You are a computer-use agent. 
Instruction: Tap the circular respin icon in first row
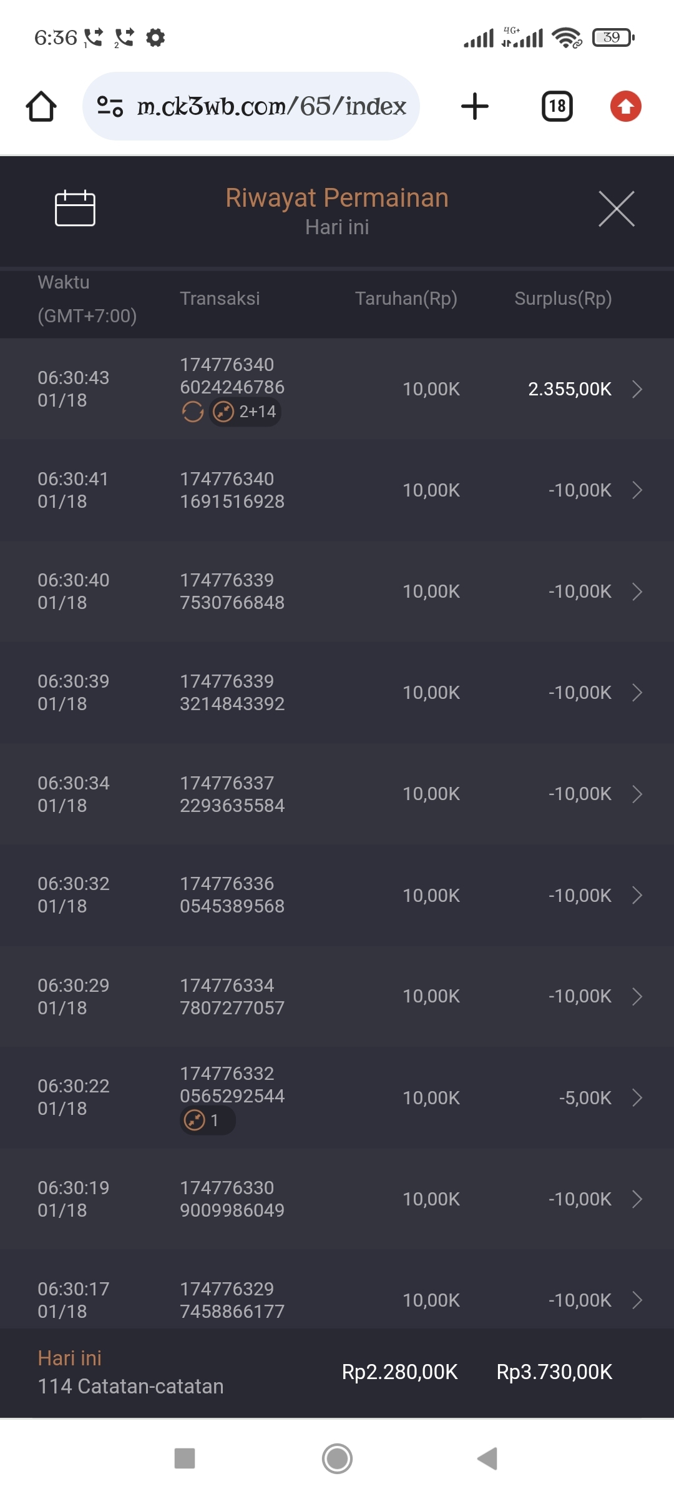click(x=193, y=412)
